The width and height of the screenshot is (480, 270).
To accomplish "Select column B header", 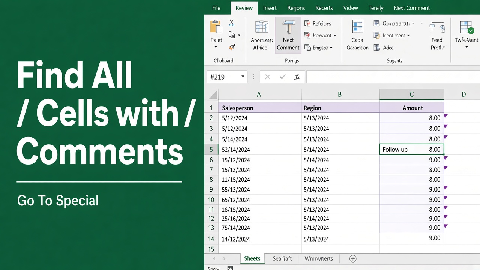I will 340,94.
